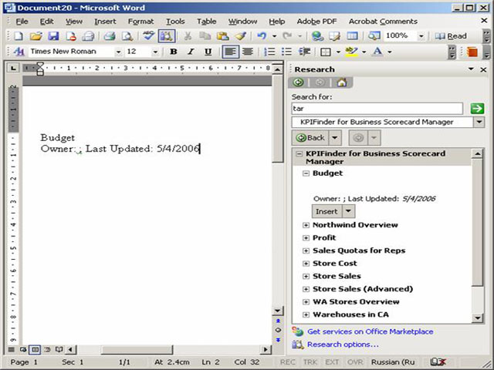
Task: Open a file with folder icon
Action: [x=36, y=36]
